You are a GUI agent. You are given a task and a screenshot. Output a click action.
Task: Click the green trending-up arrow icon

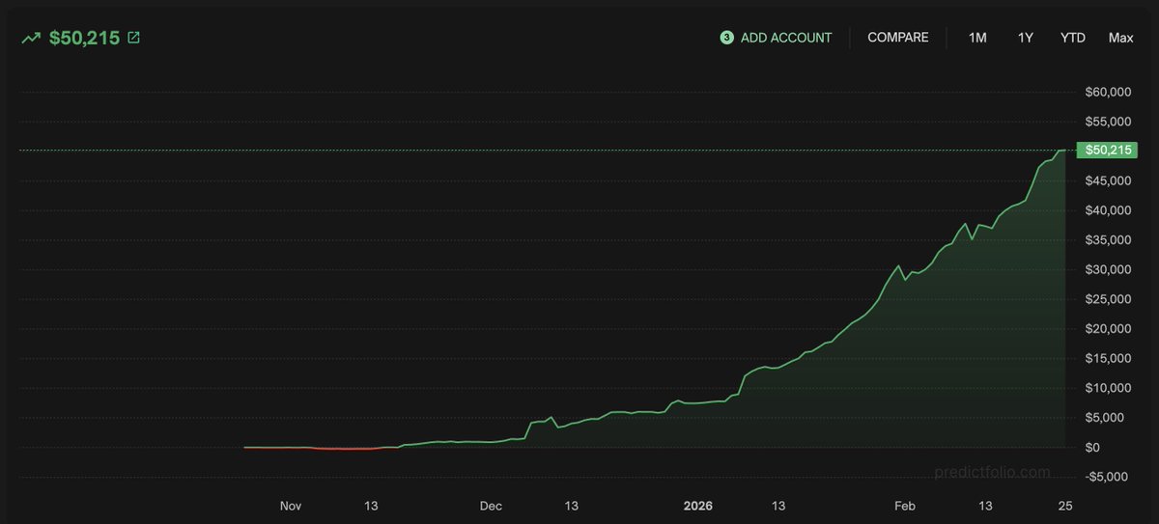[x=30, y=39]
